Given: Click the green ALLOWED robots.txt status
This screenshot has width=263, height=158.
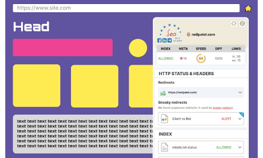Looking at the screenshot, I should click(x=224, y=147).
